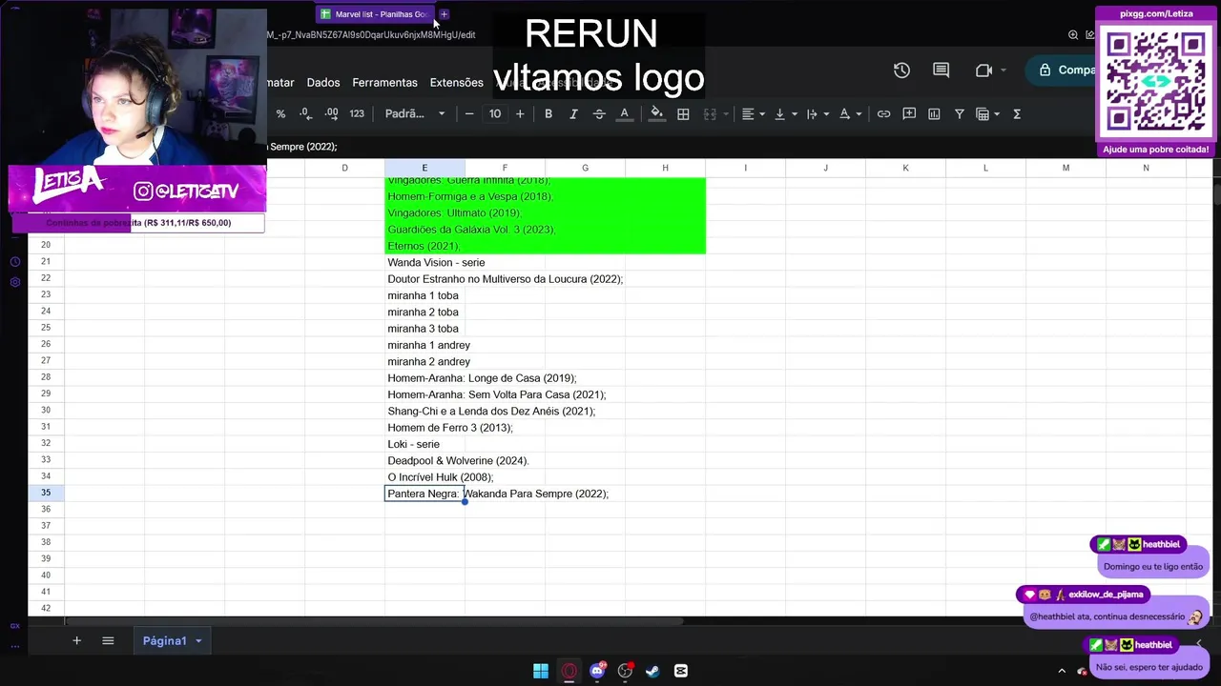Select column H header

click(x=665, y=168)
